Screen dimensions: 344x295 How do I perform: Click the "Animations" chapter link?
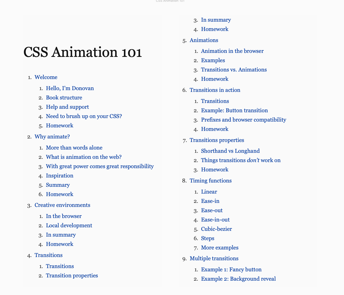[204, 40]
